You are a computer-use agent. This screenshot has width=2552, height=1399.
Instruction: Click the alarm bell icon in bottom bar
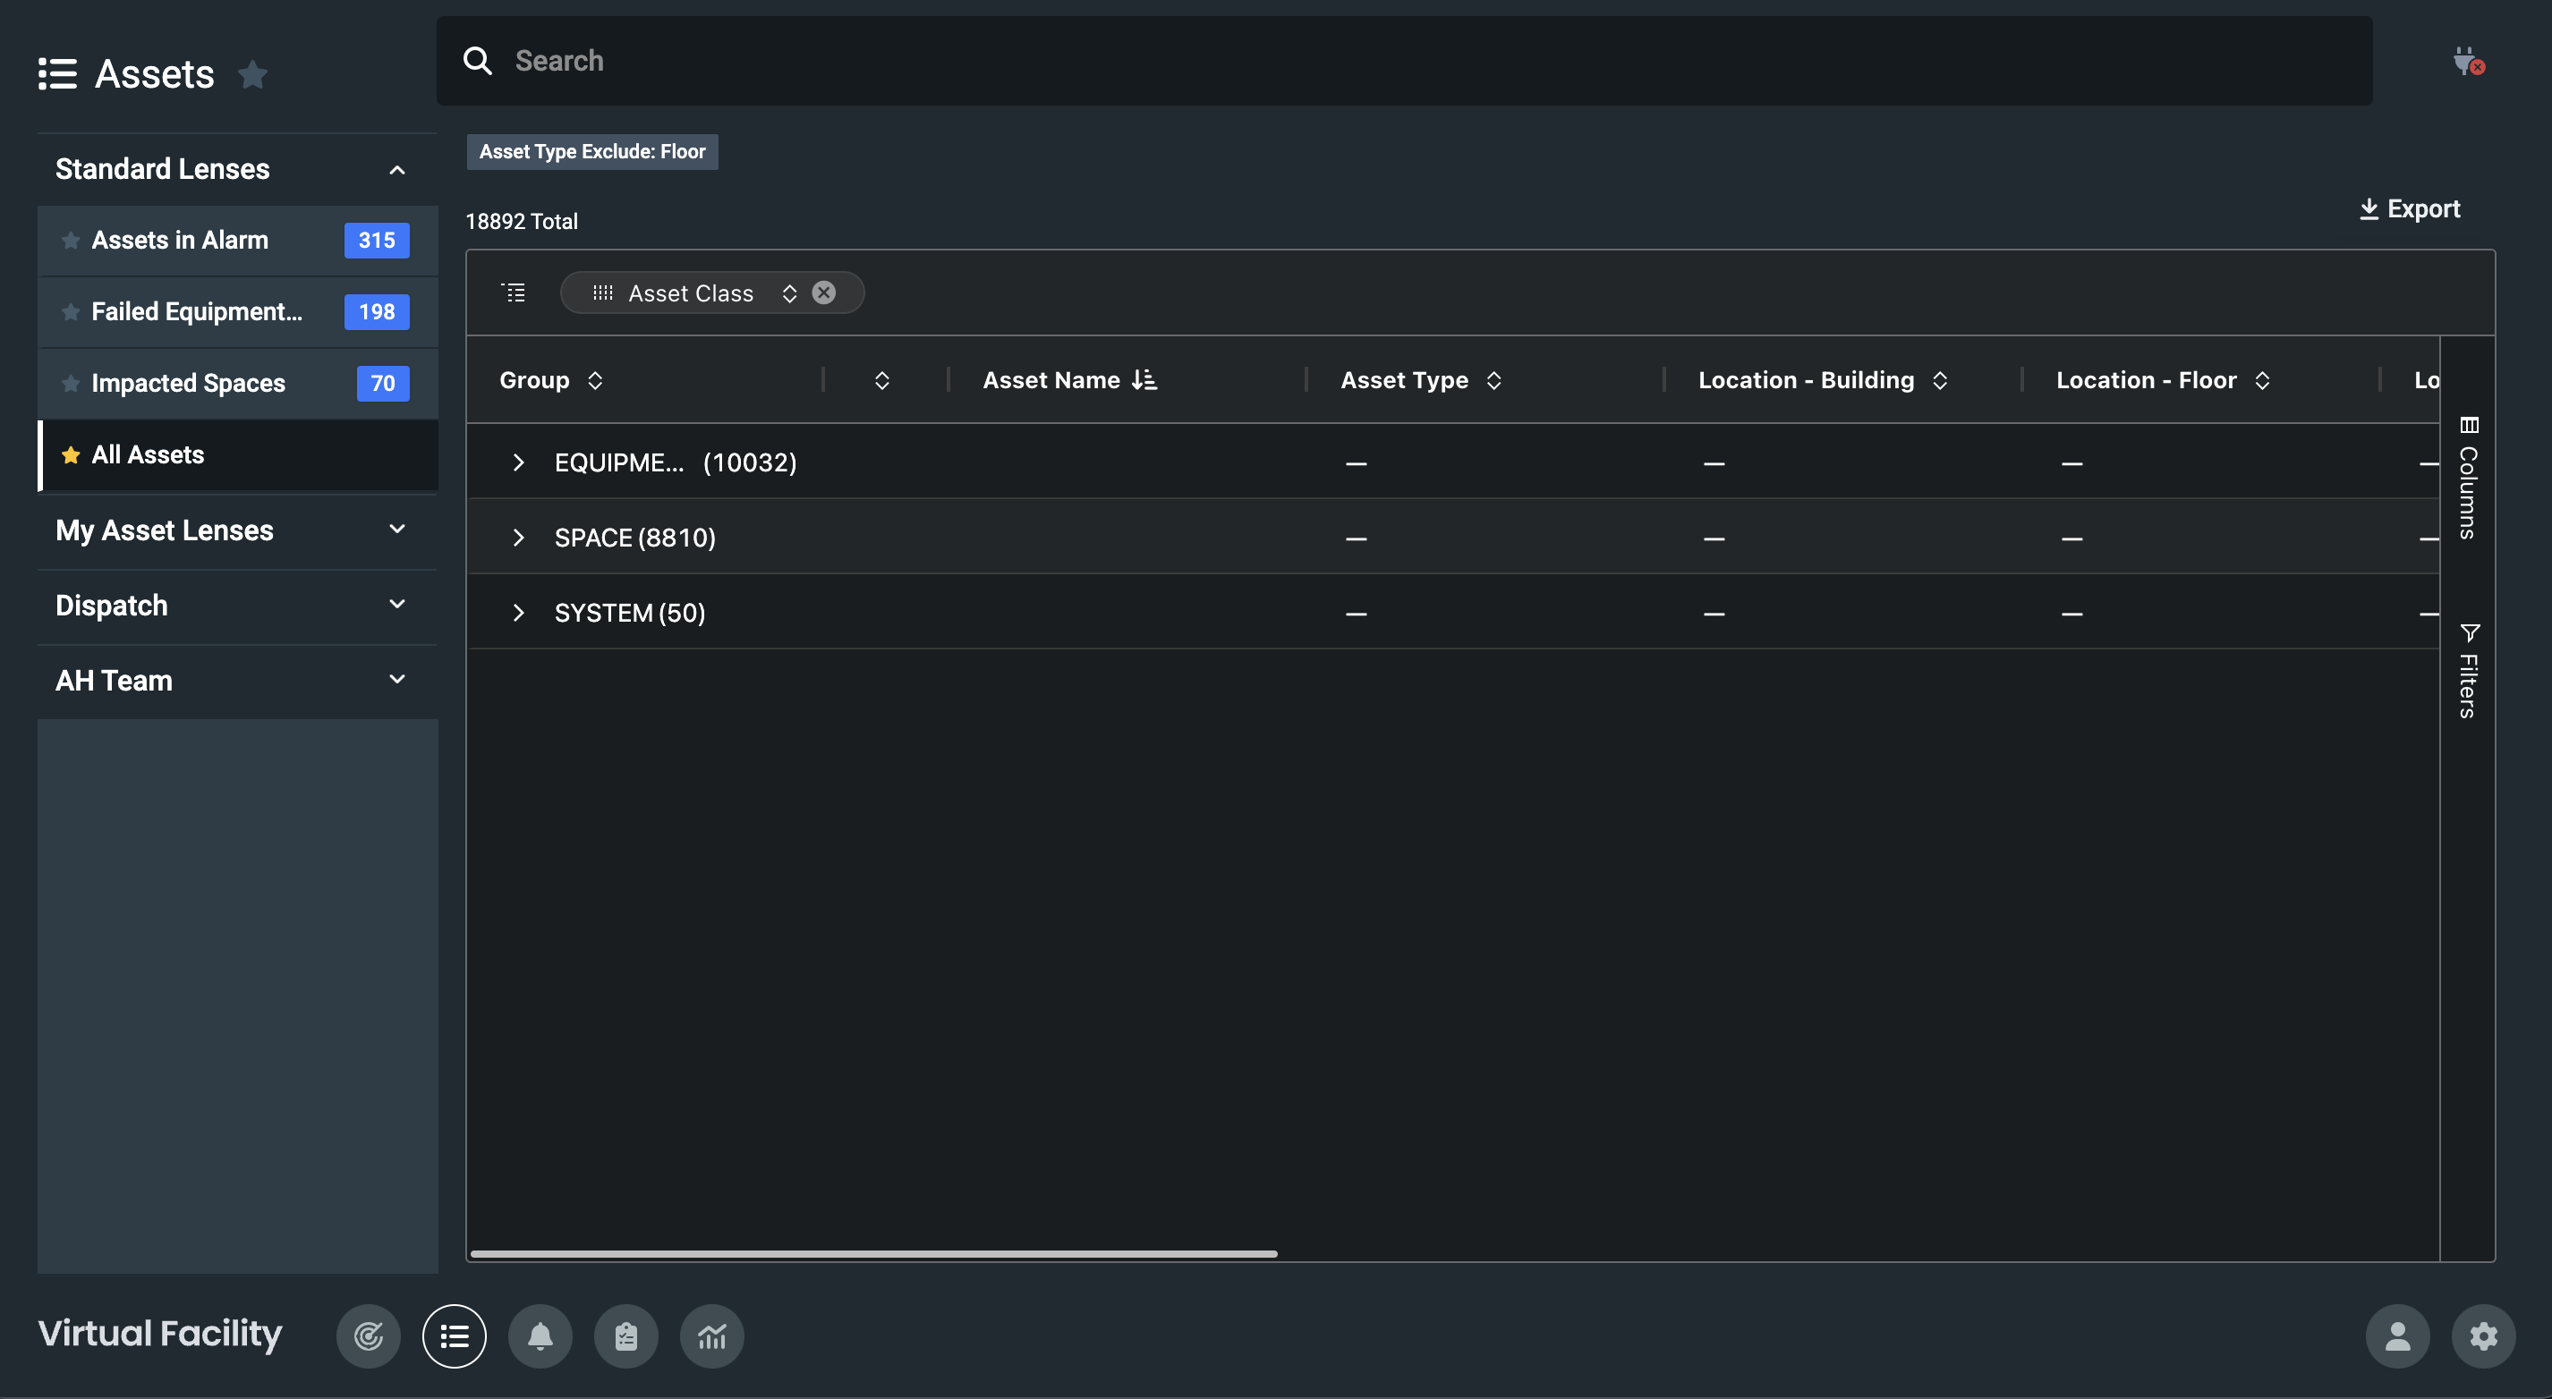pos(540,1335)
